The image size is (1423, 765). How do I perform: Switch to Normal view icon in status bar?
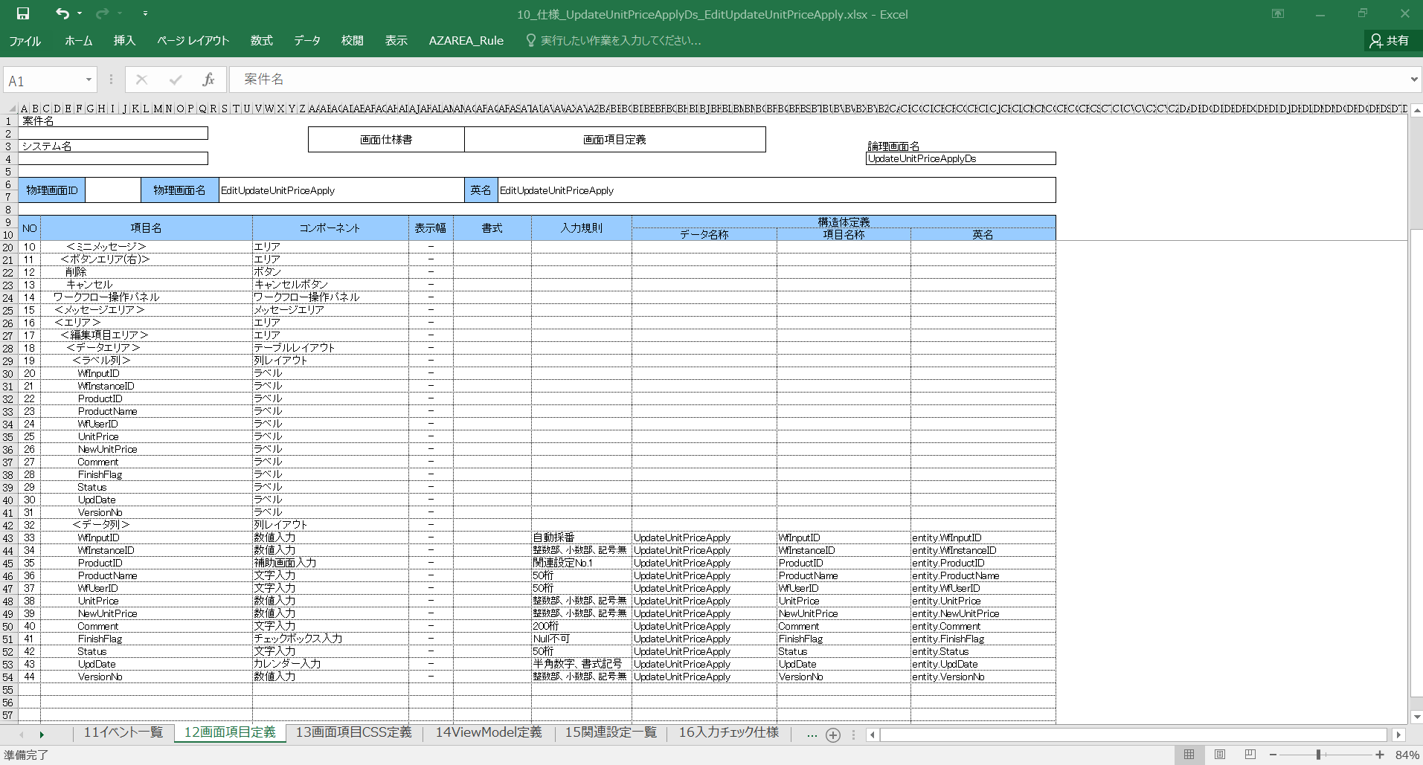(x=1189, y=755)
